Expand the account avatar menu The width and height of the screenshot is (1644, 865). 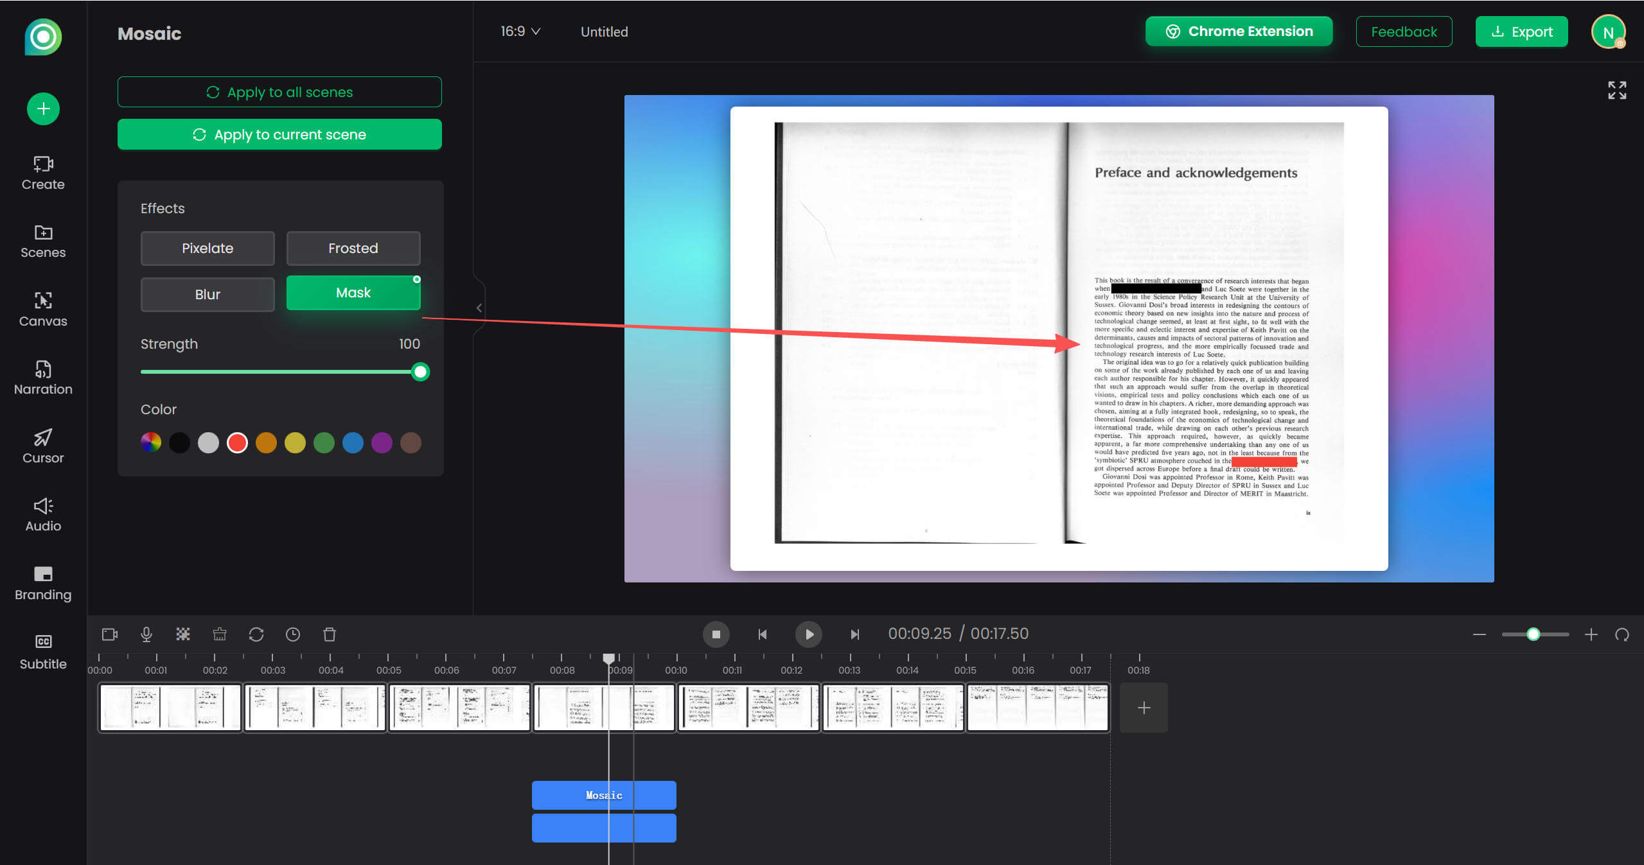pos(1609,31)
